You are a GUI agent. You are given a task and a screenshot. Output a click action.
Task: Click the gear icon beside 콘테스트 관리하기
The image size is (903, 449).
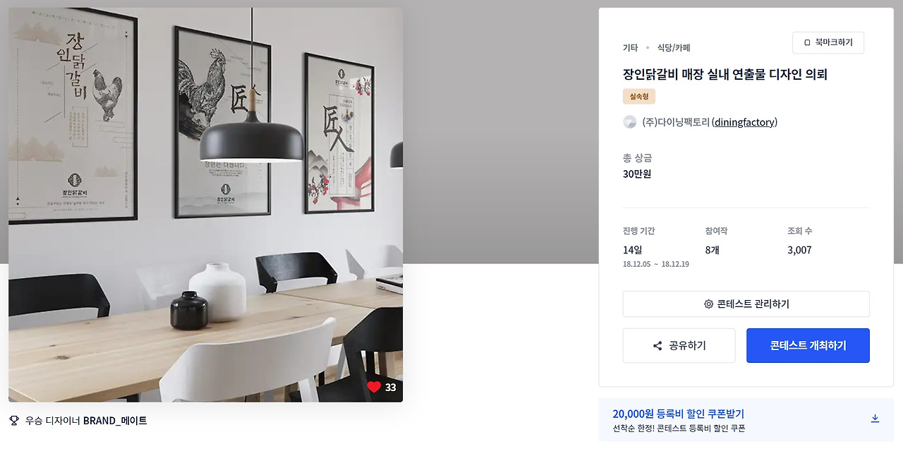point(708,304)
